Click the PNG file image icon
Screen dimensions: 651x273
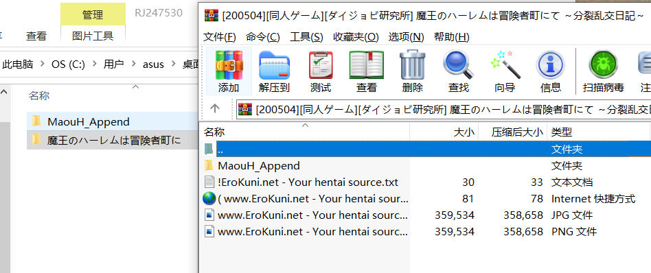[x=209, y=231]
